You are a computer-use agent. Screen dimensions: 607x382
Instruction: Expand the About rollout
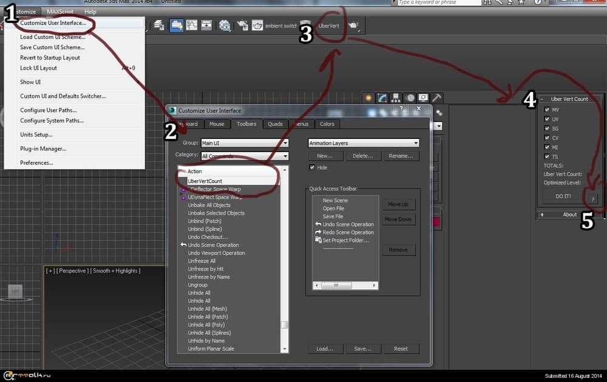click(x=569, y=214)
